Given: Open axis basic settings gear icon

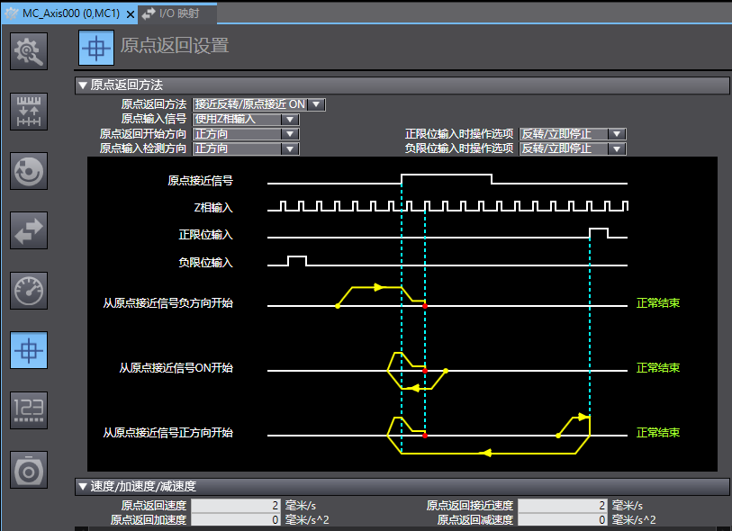Looking at the screenshot, I should click(28, 51).
